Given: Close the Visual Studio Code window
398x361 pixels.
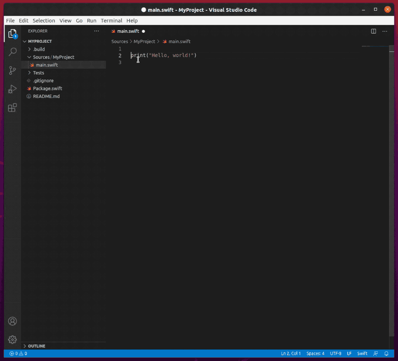Looking at the screenshot, I should [387, 9].
